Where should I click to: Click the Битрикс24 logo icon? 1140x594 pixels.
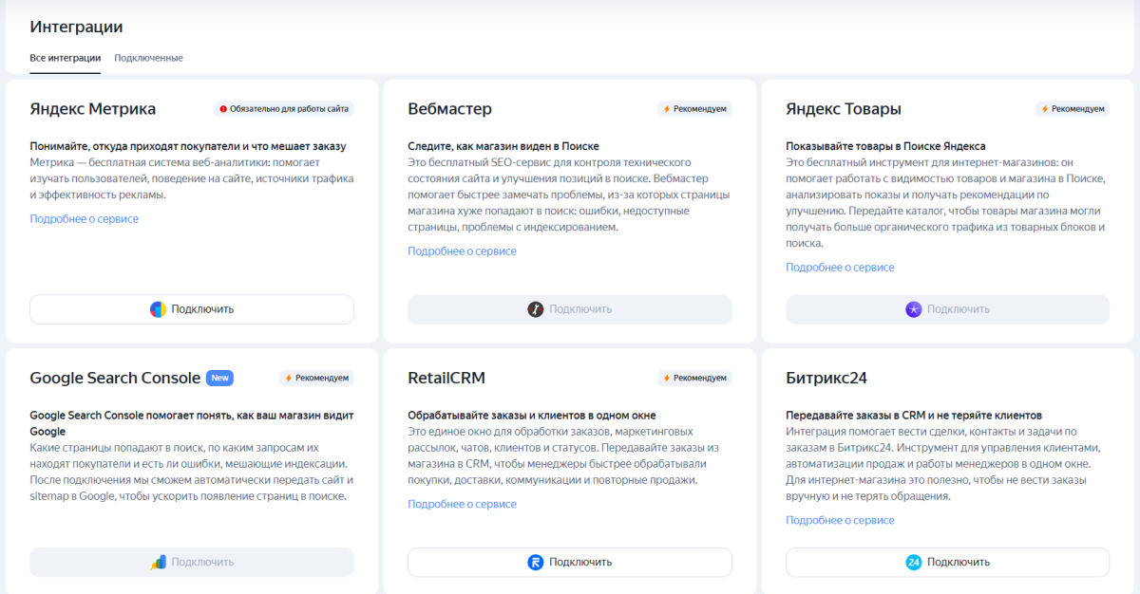(914, 562)
